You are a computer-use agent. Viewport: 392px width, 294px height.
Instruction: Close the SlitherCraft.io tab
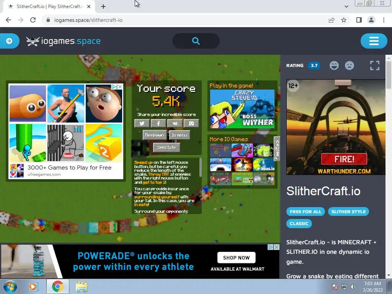click(x=89, y=7)
